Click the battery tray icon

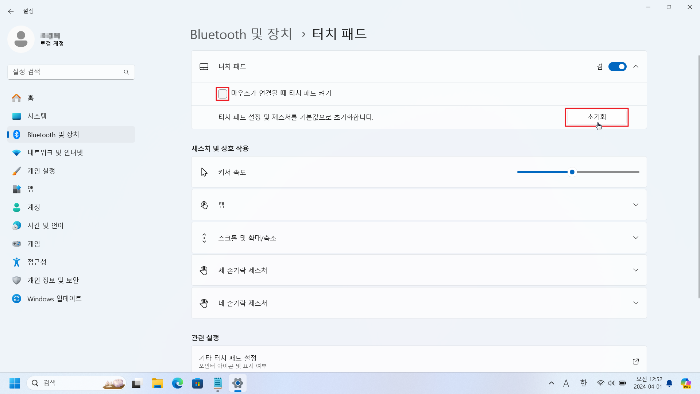coord(622,383)
